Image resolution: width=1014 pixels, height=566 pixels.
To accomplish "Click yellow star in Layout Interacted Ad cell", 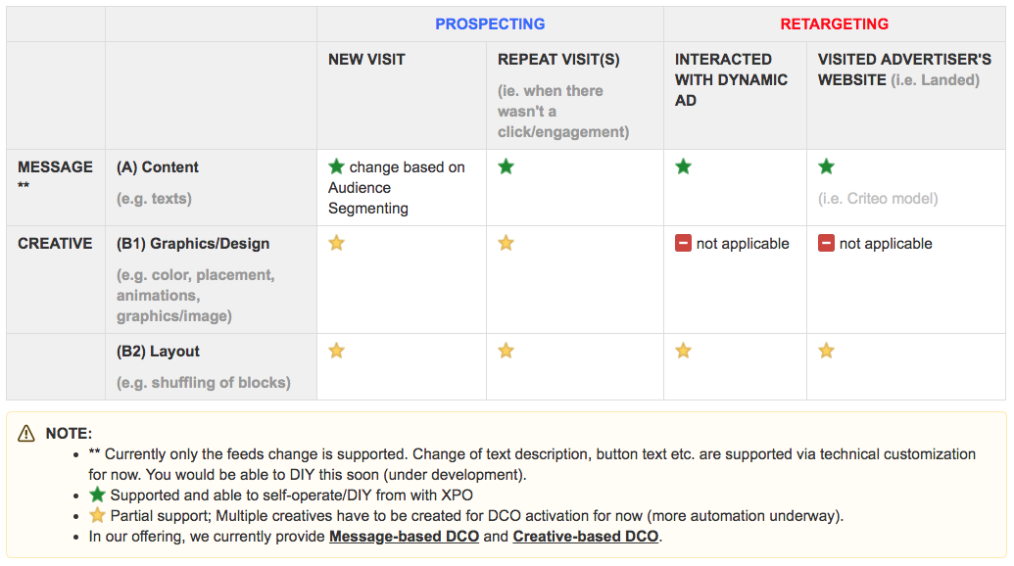I will tap(683, 351).
